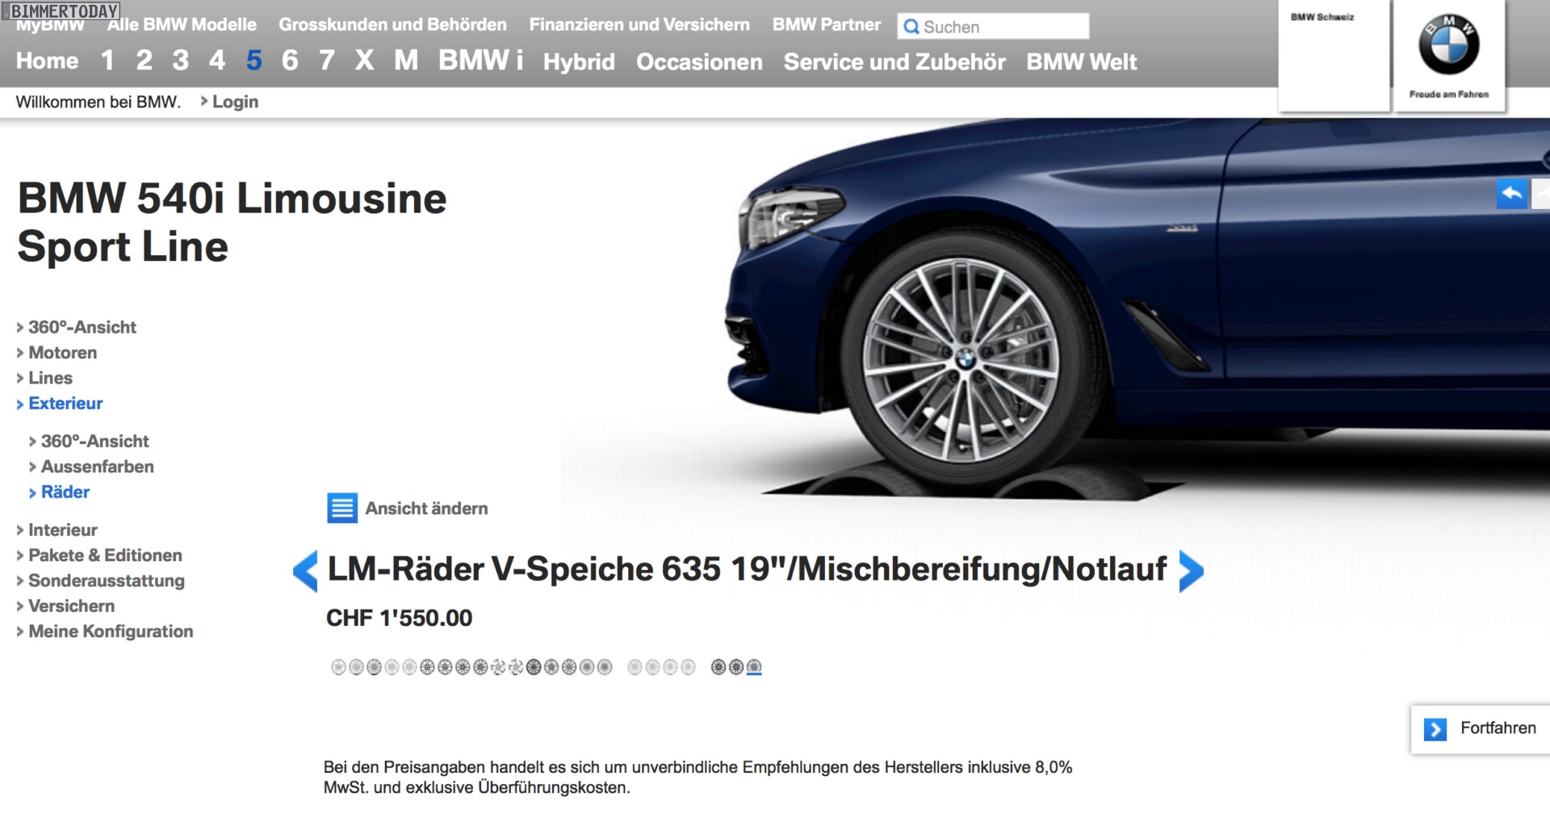Open Aussenfarben under Exterieur
1550x826 pixels.
97,467
